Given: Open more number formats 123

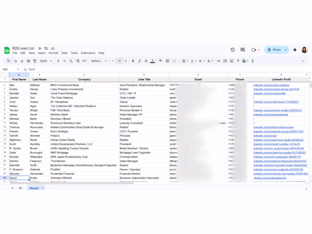Looking at the screenshot, I should (84, 61).
